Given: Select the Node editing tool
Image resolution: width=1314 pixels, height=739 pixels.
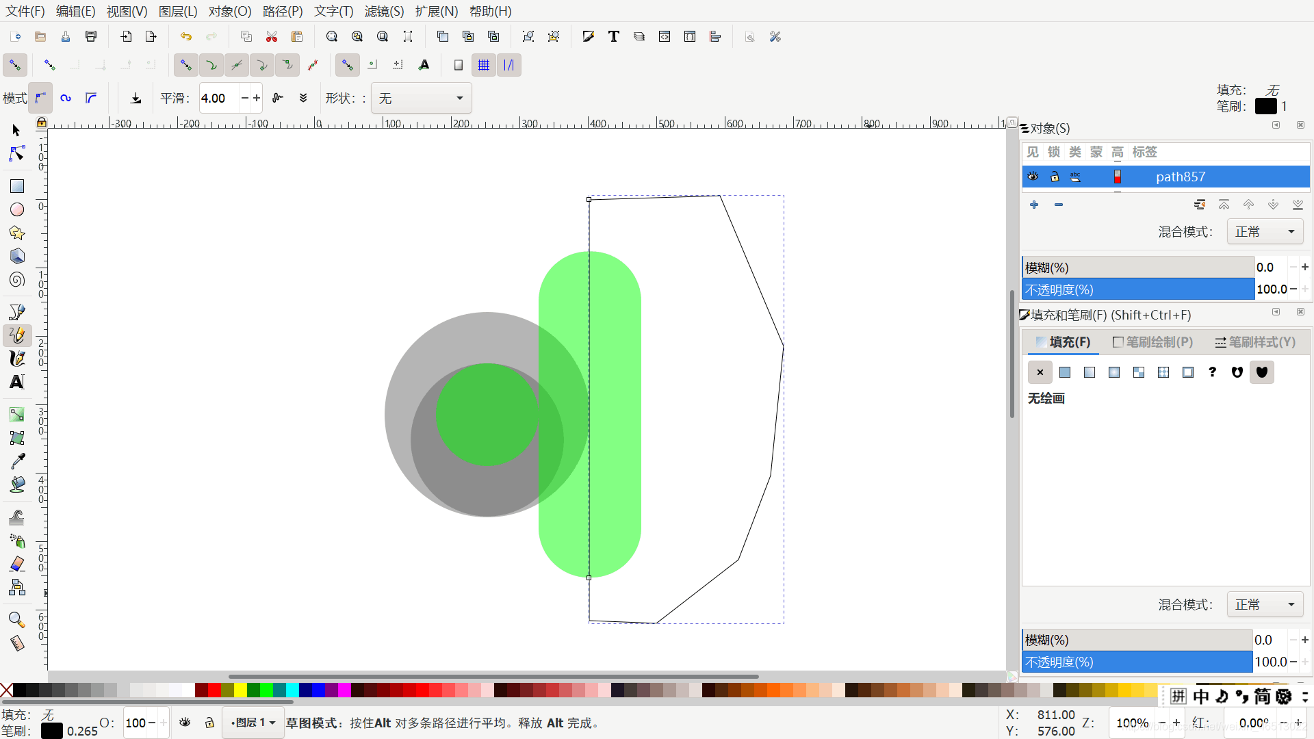Looking at the screenshot, I should [x=17, y=153].
